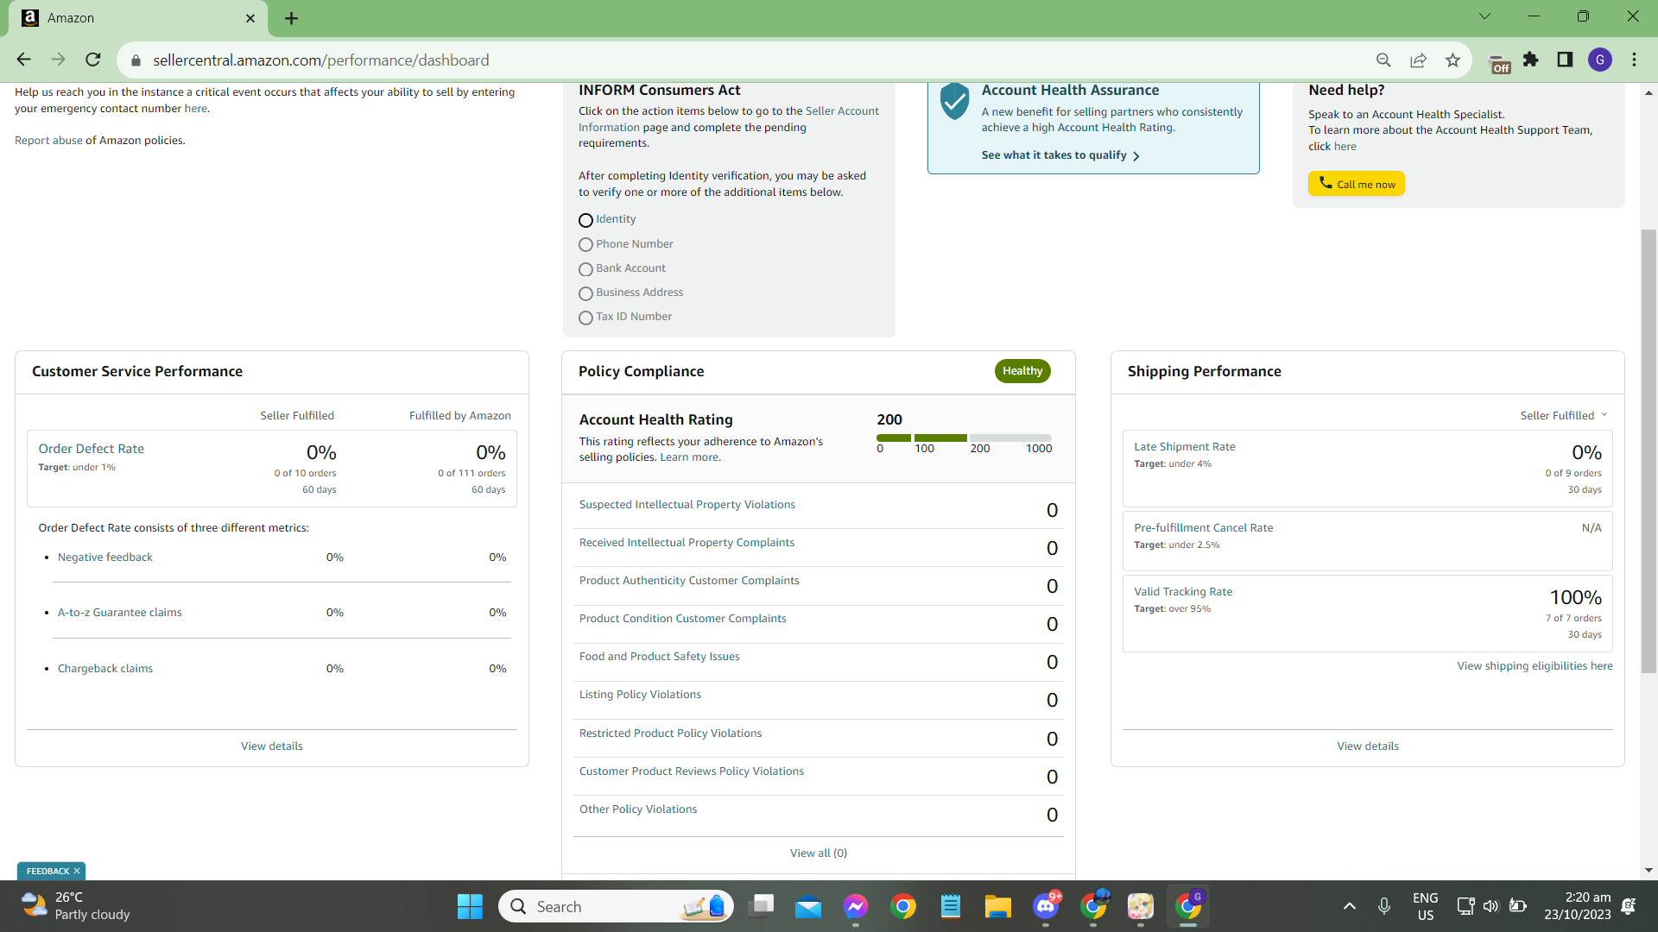Close the Feedback tab

pos(77,871)
